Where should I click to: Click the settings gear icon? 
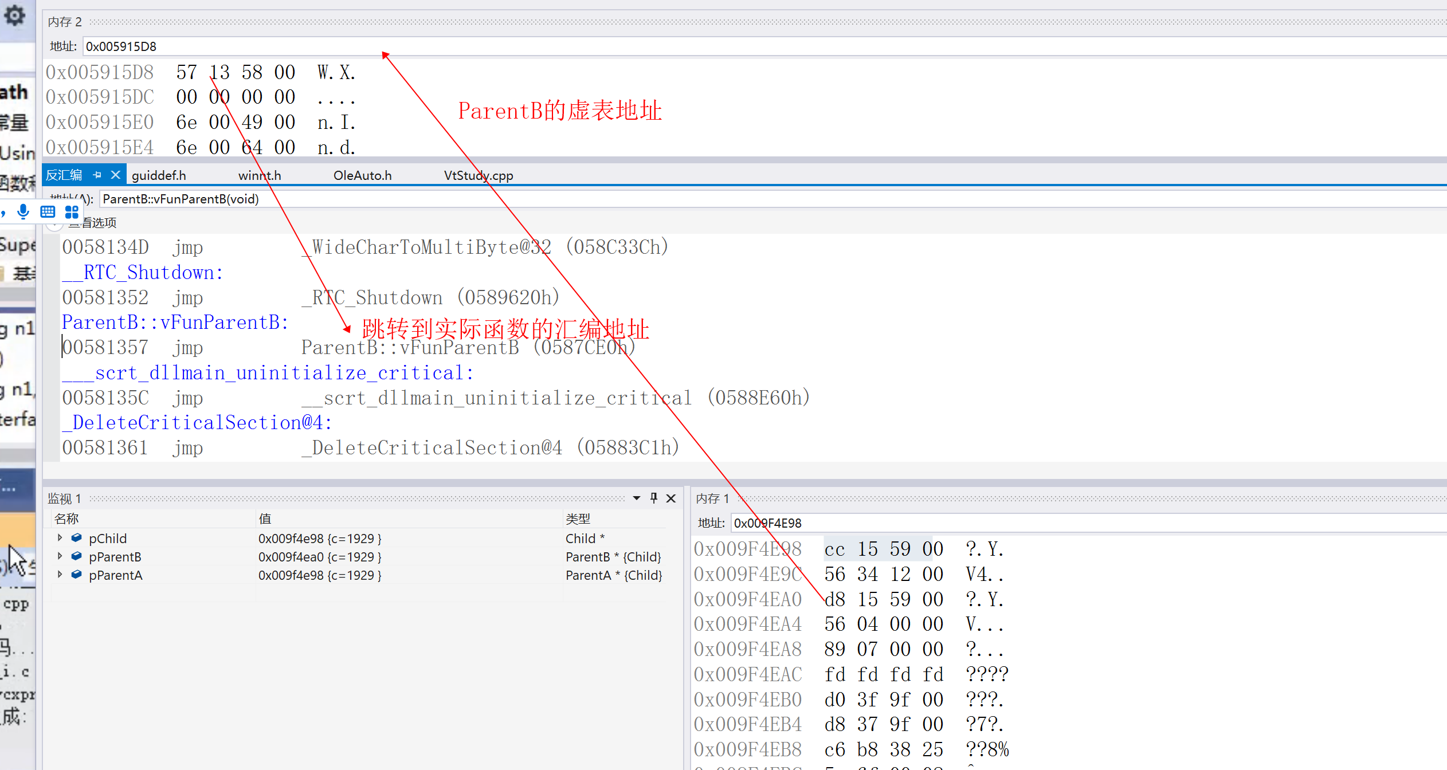[x=14, y=15]
